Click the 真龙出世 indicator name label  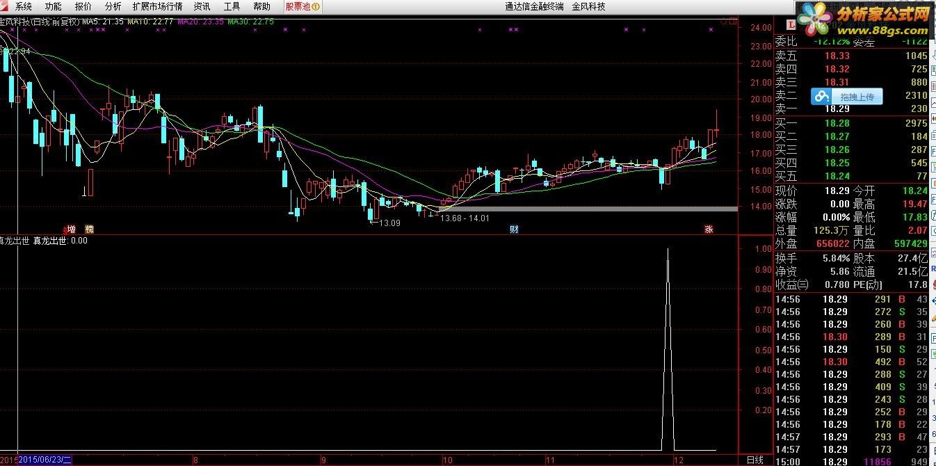pyautogui.click(x=15, y=241)
